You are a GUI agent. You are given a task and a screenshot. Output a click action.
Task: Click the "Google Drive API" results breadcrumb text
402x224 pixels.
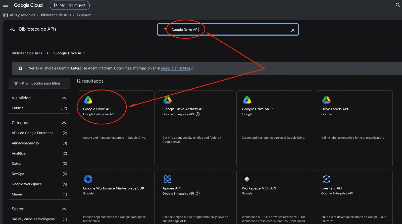[x=69, y=53]
